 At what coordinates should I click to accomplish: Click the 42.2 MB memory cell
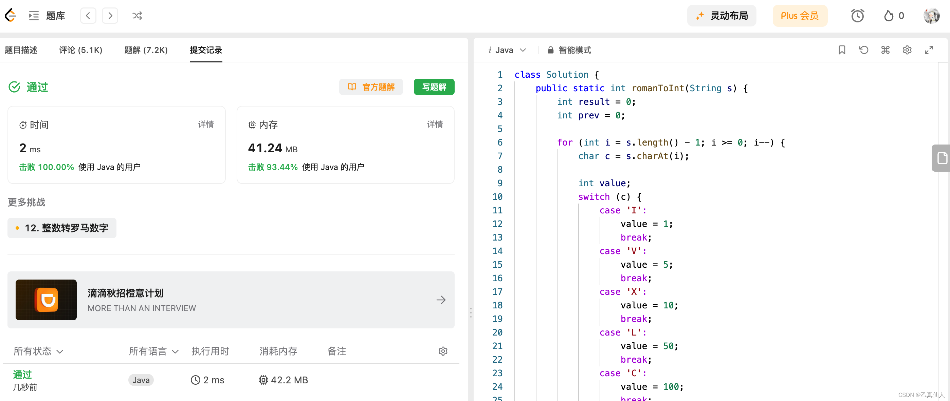(283, 380)
